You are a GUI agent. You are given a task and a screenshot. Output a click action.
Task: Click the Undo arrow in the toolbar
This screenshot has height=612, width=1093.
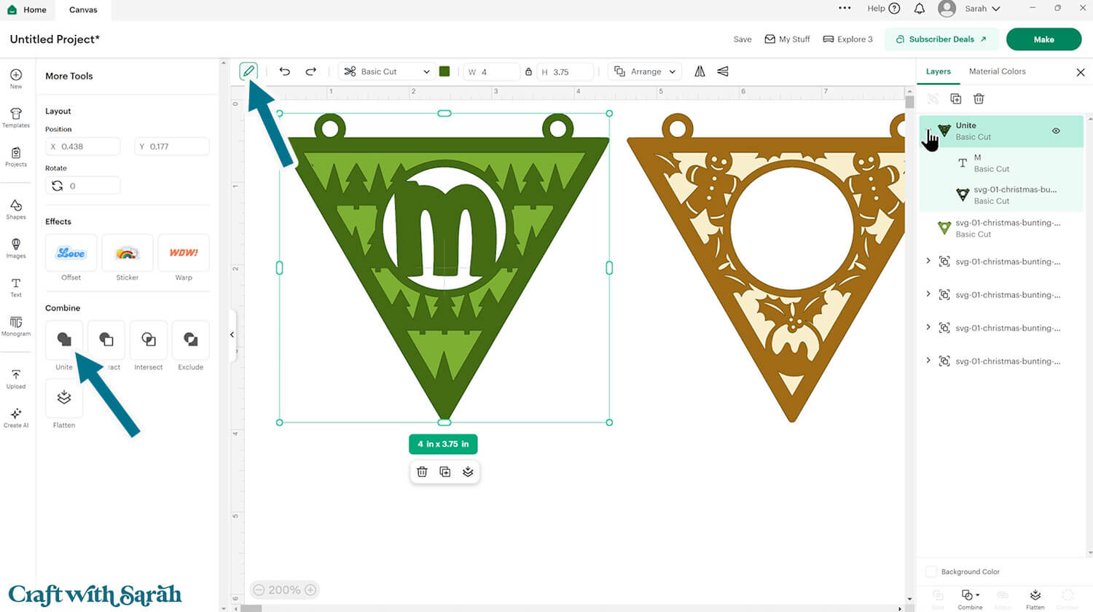285,71
